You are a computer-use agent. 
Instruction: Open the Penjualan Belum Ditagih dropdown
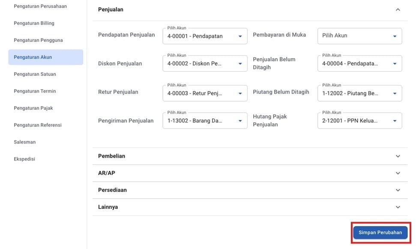(x=359, y=64)
